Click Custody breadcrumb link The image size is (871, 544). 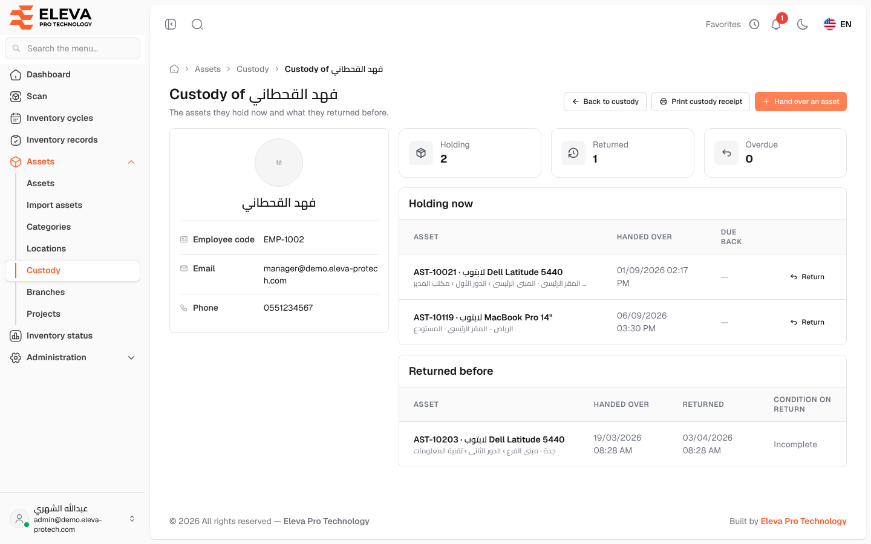(253, 69)
